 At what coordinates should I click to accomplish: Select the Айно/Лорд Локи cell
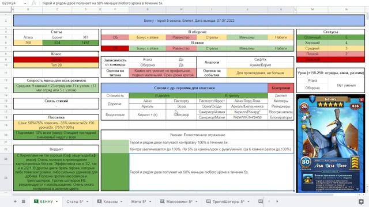pyautogui.click(x=247, y=101)
